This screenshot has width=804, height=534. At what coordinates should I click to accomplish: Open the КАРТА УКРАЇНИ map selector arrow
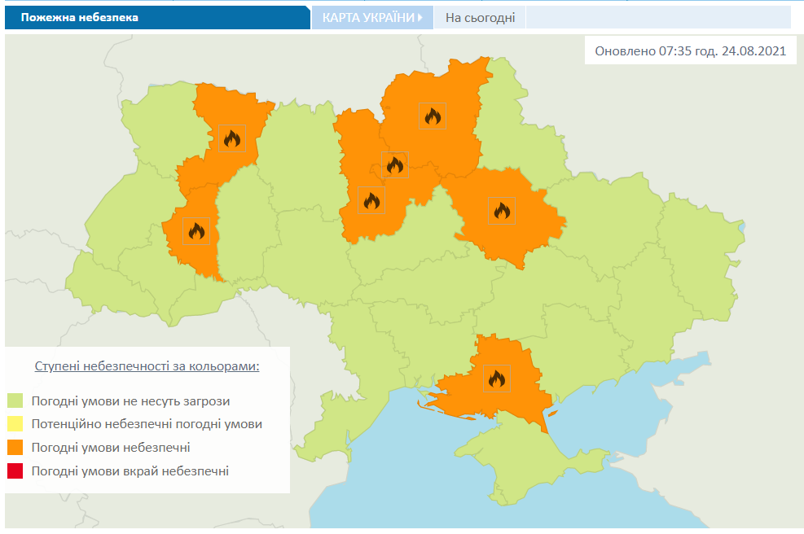point(419,15)
